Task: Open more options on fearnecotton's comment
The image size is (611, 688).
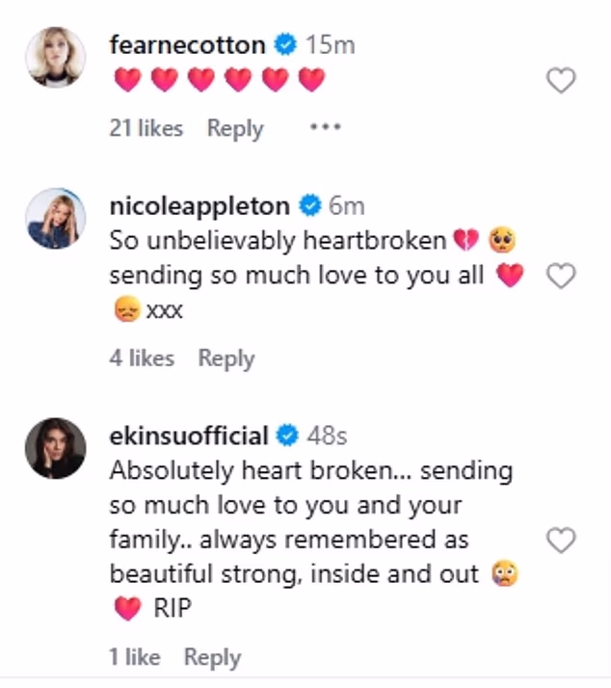Action: click(x=325, y=128)
